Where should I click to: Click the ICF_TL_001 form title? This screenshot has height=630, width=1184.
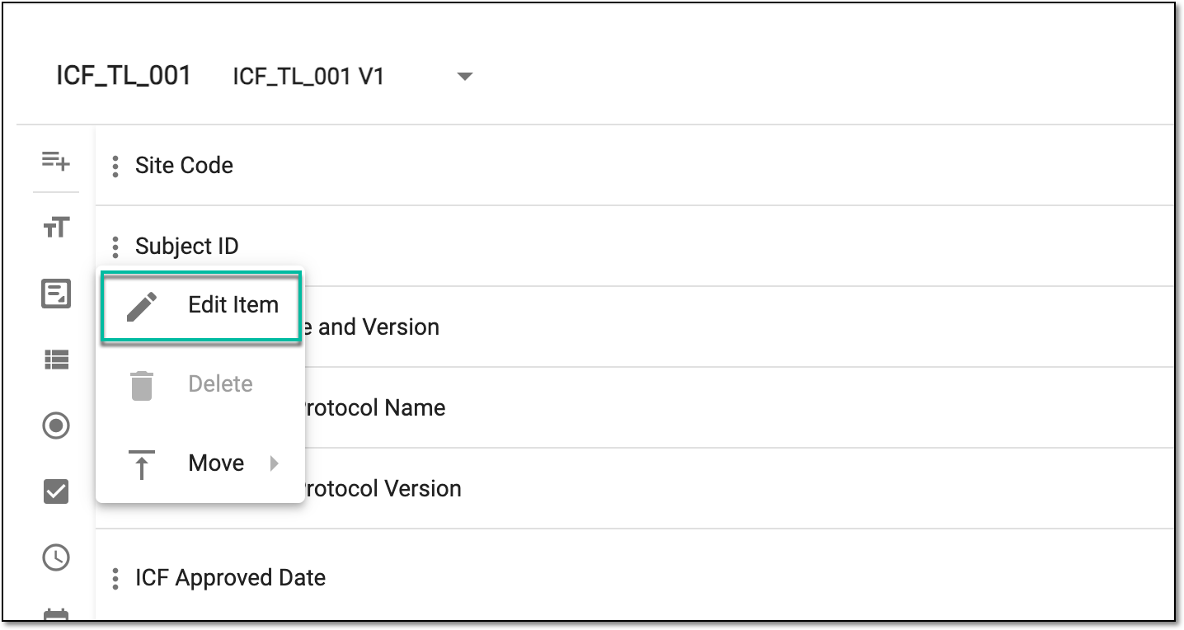click(124, 76)
